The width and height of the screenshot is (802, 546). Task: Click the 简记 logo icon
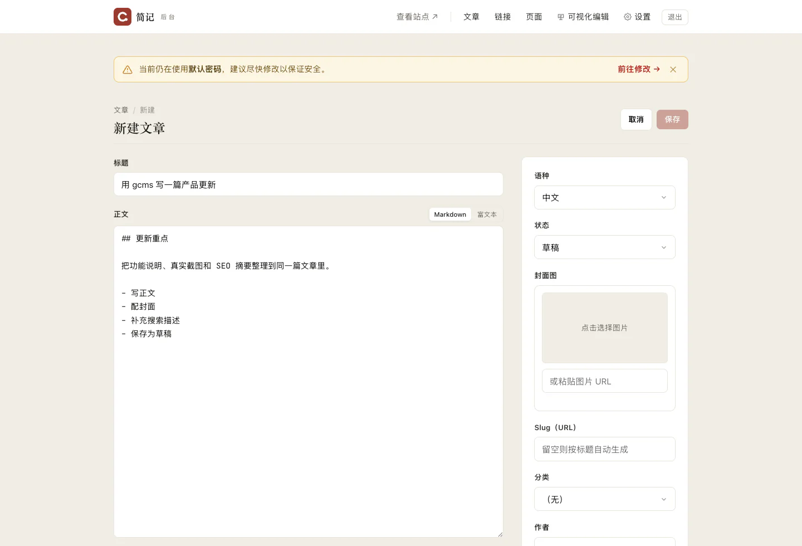coord(123,17)
